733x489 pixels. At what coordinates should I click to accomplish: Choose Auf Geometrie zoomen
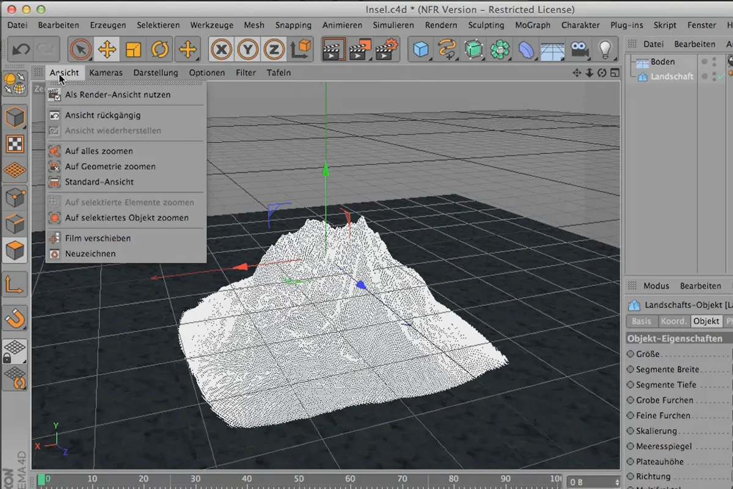126,166
